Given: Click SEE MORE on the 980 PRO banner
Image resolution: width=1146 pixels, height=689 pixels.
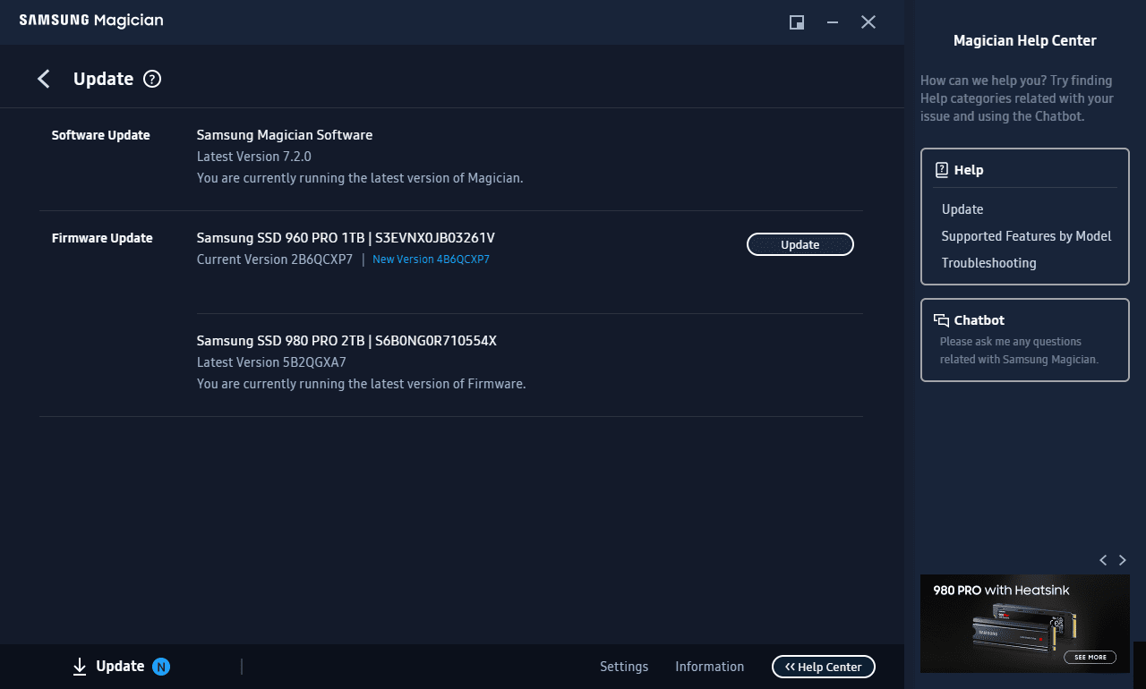Looking at the screenshot, I should click(x=1090, y=657).
